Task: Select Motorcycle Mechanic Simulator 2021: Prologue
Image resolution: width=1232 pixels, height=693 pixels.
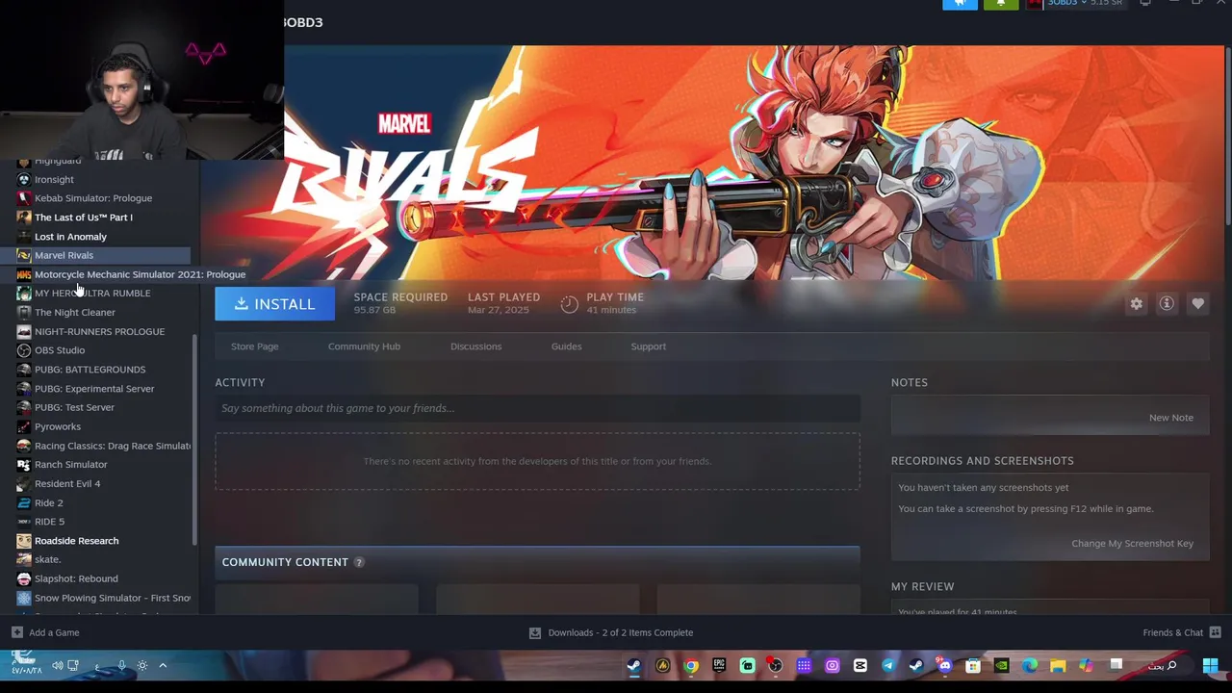Action: pos(140,274)
